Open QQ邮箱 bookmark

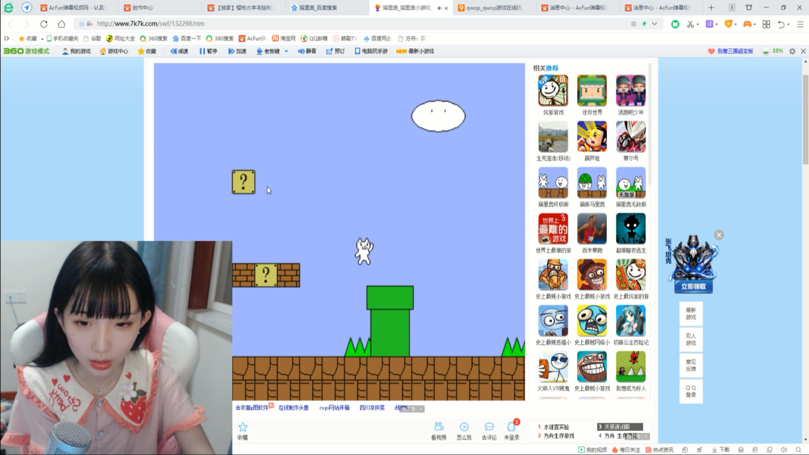coord(314,38)
